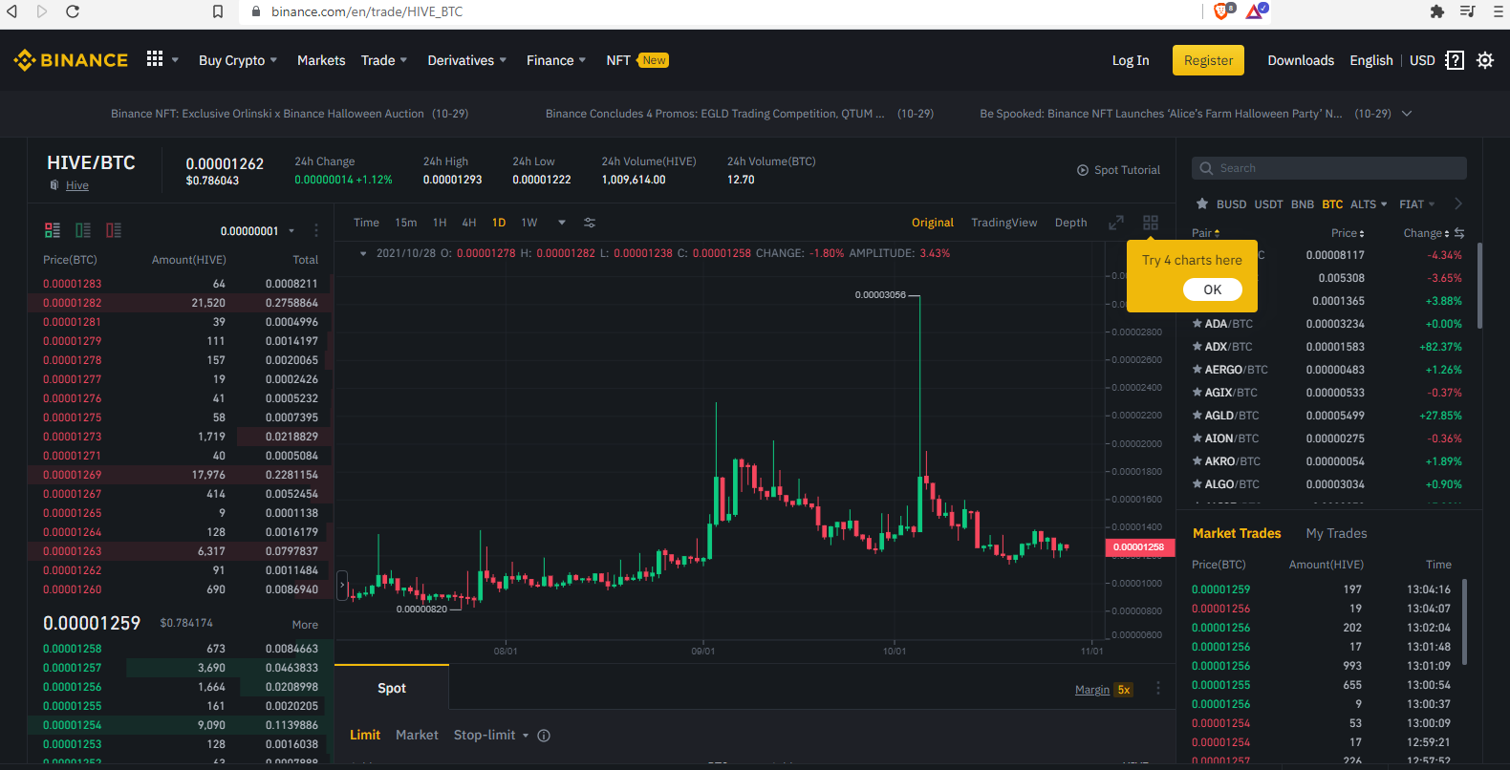Show buy orders only order book icon
The height and width of the screenshot is (770, 1510).
click(x=83, y=230)
